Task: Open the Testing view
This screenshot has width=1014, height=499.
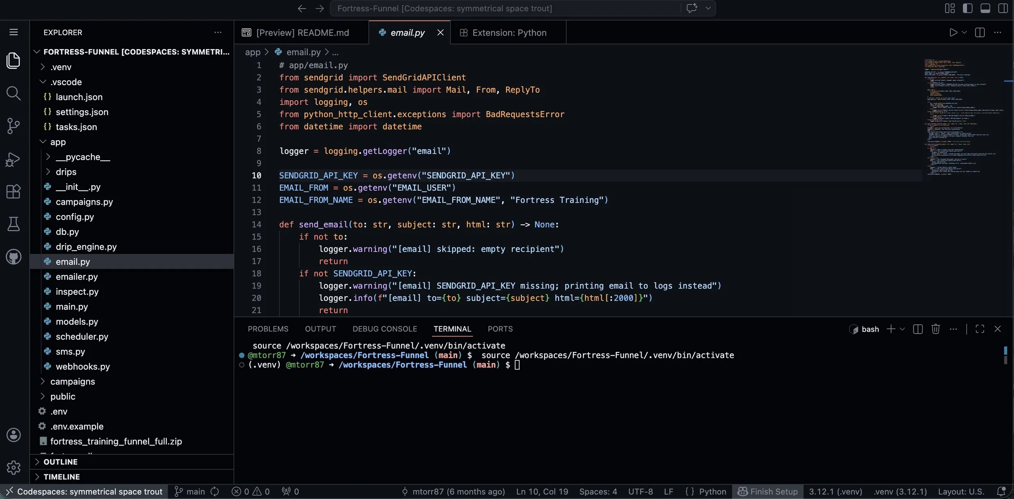Action: click(13, 224)
